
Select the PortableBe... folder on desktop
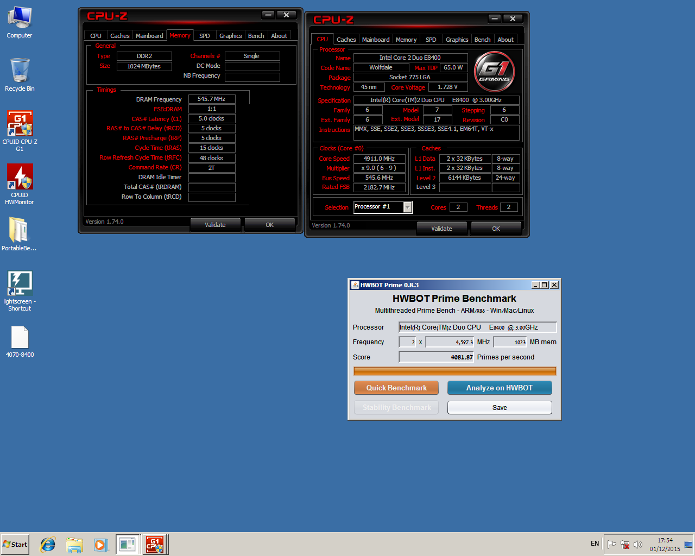(x=20, y=234)
